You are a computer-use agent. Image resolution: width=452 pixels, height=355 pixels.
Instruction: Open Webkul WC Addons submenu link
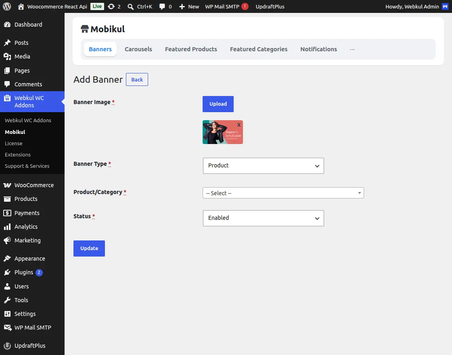pyautogui.click(x=28, y=121)
